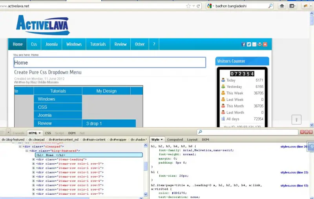This screenshot has height=199, width=314.
Task: Open the Other item in site navigation
Action: pos(140,44)
